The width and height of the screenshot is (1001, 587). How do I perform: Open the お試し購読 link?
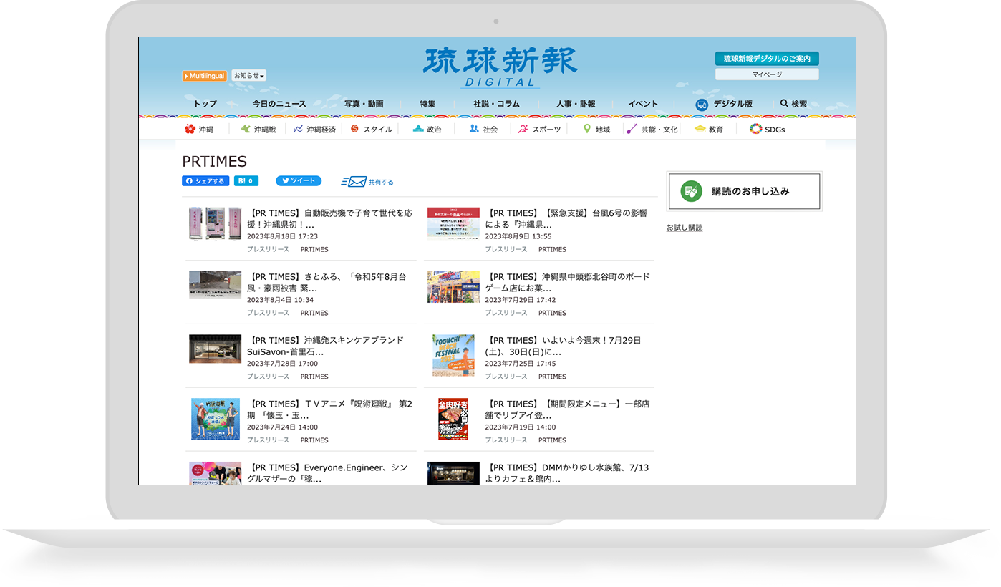[x=685, y=228]
